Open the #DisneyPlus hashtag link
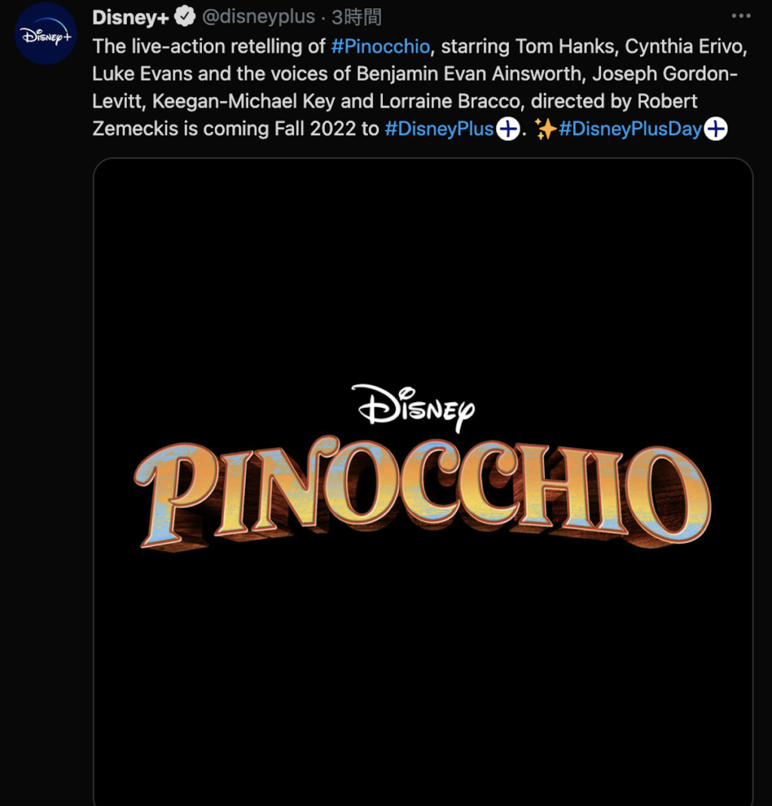The height and width of the screenshot is (806, 772). tap(439, 128)
